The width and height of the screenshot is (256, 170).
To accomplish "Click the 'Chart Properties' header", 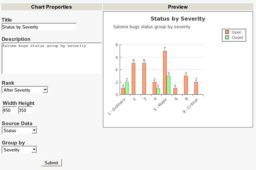I will [51, 7].
